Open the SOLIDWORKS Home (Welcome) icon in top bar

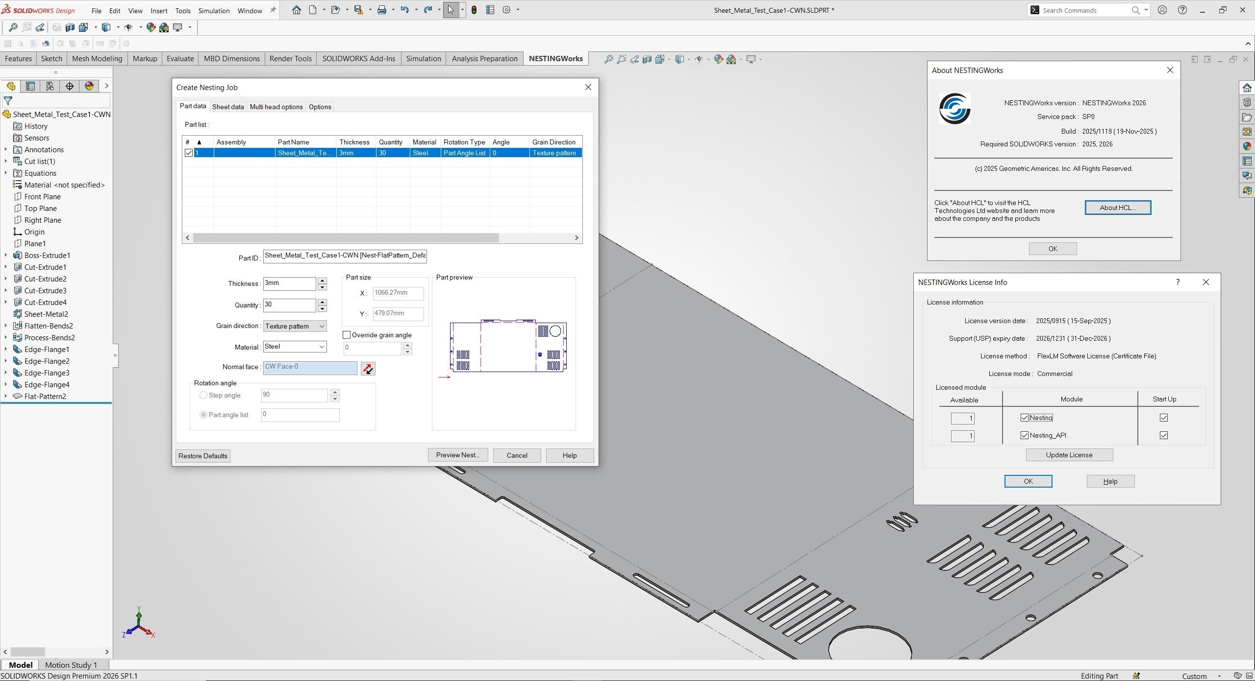click(x=297, y=10)
